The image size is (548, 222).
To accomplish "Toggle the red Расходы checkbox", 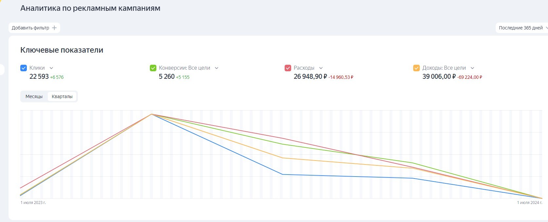I will [x=288, y=68].
